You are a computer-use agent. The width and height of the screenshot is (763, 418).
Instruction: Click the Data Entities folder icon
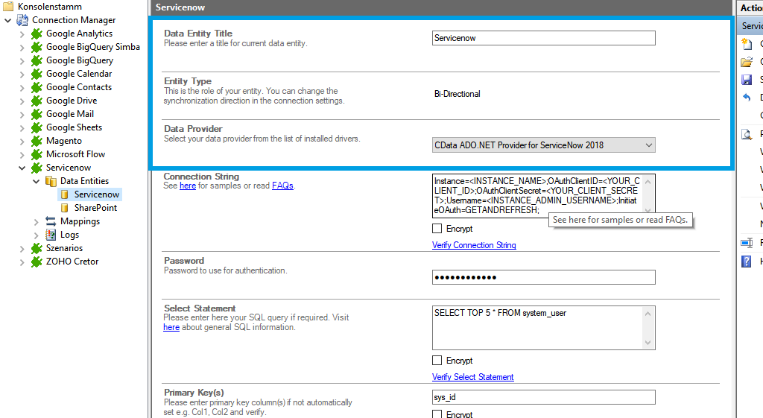[x=51, y=181]
